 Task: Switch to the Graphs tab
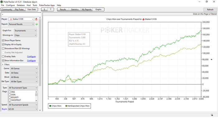point(98,9)
